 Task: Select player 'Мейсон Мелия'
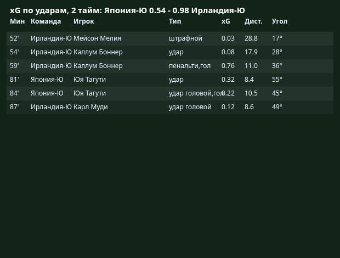point(97,38)
